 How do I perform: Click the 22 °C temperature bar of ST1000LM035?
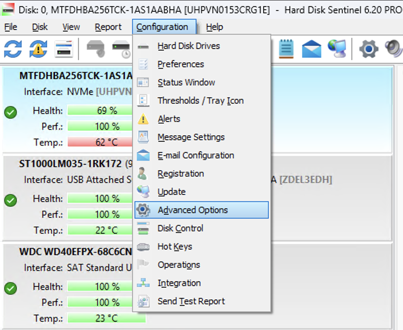[x=100, y=230]
